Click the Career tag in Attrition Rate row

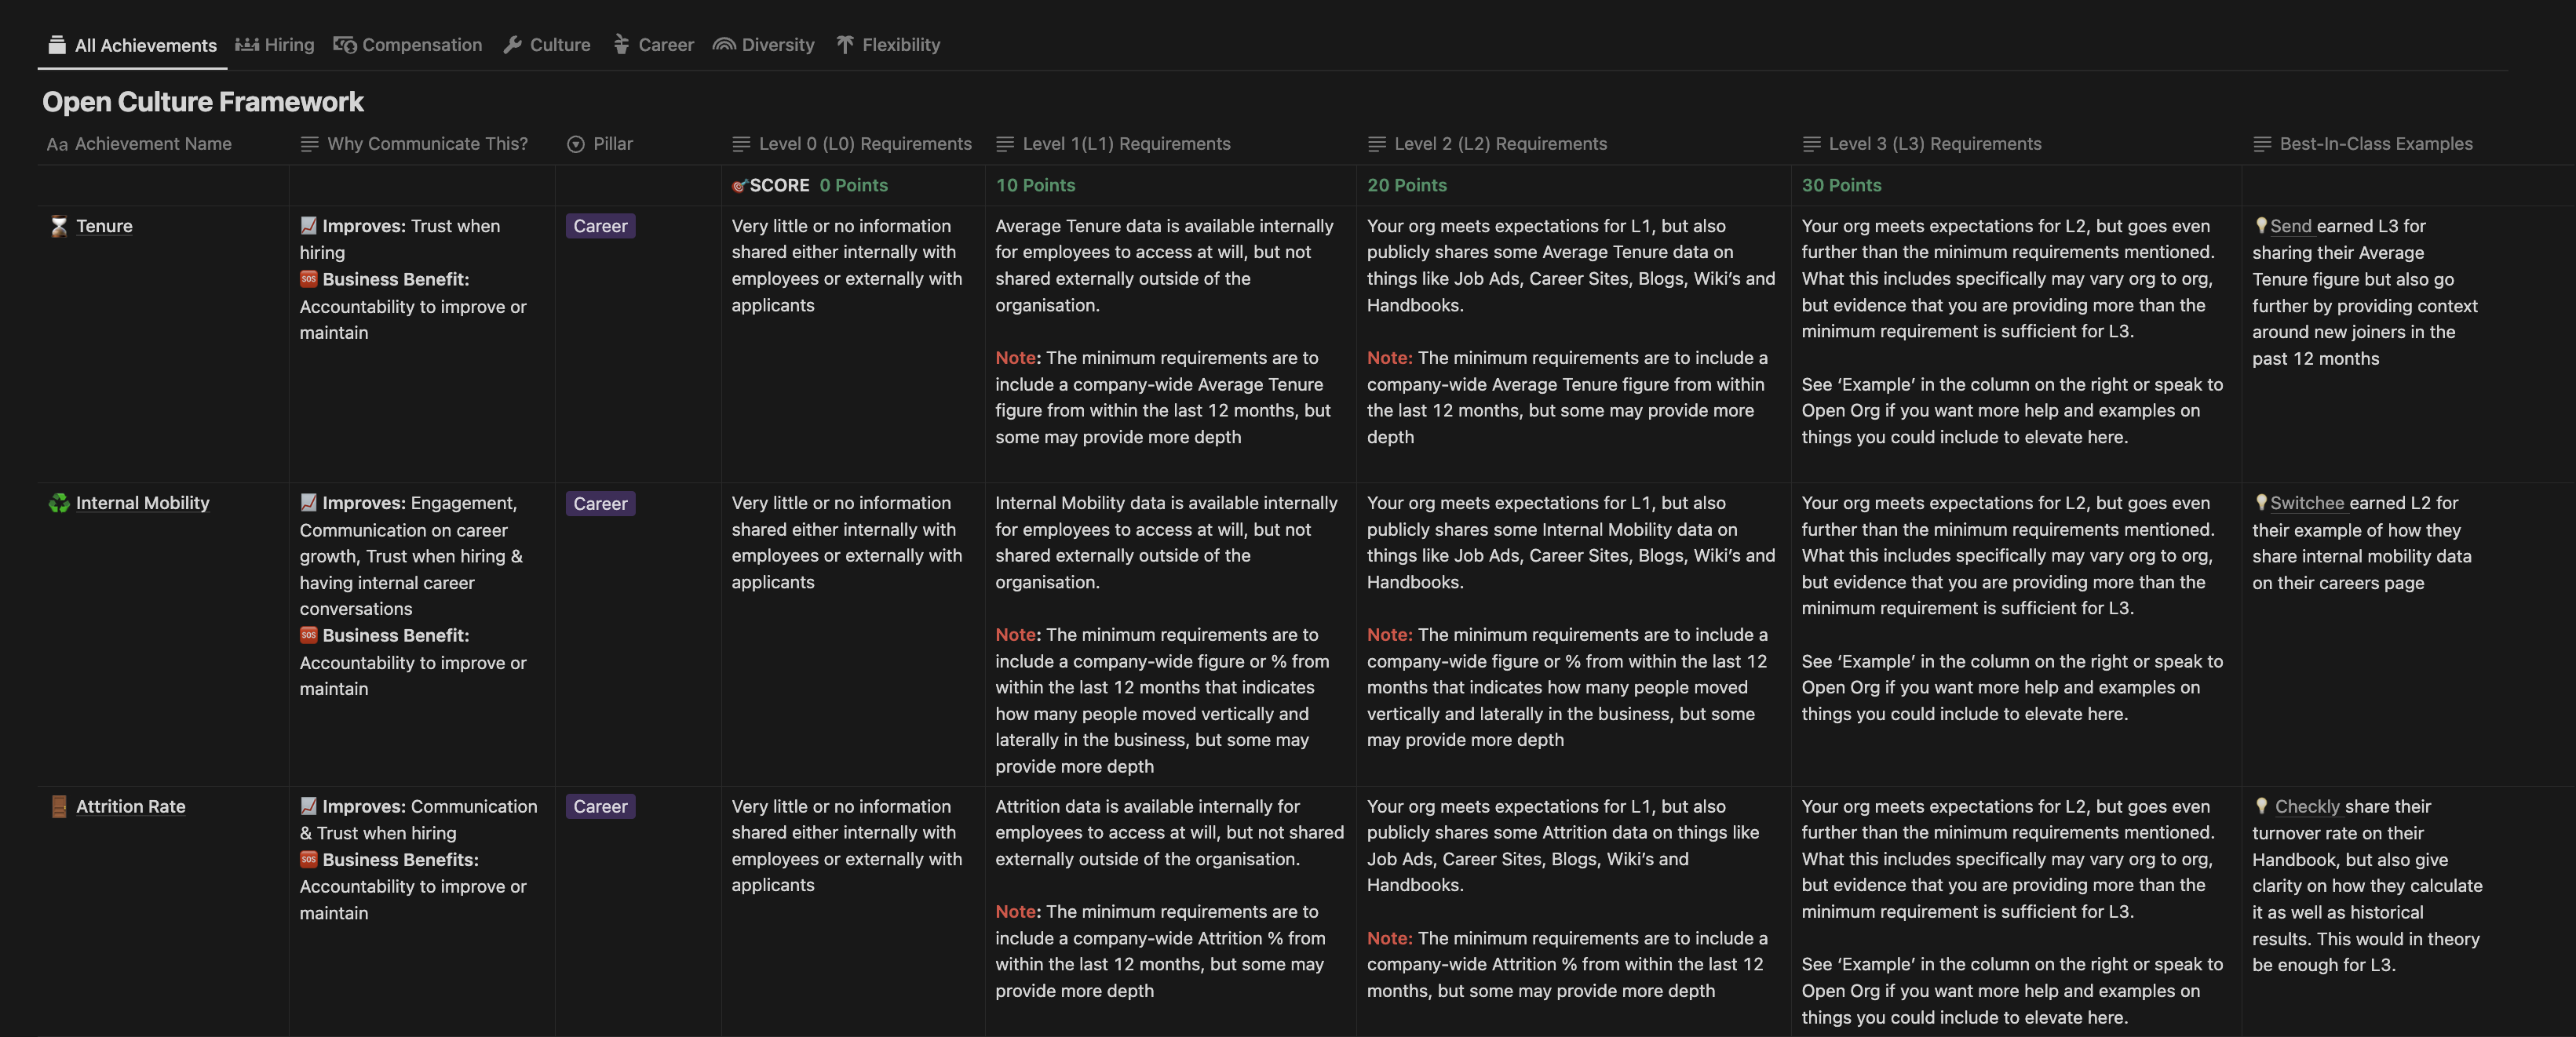pos(600,806)
